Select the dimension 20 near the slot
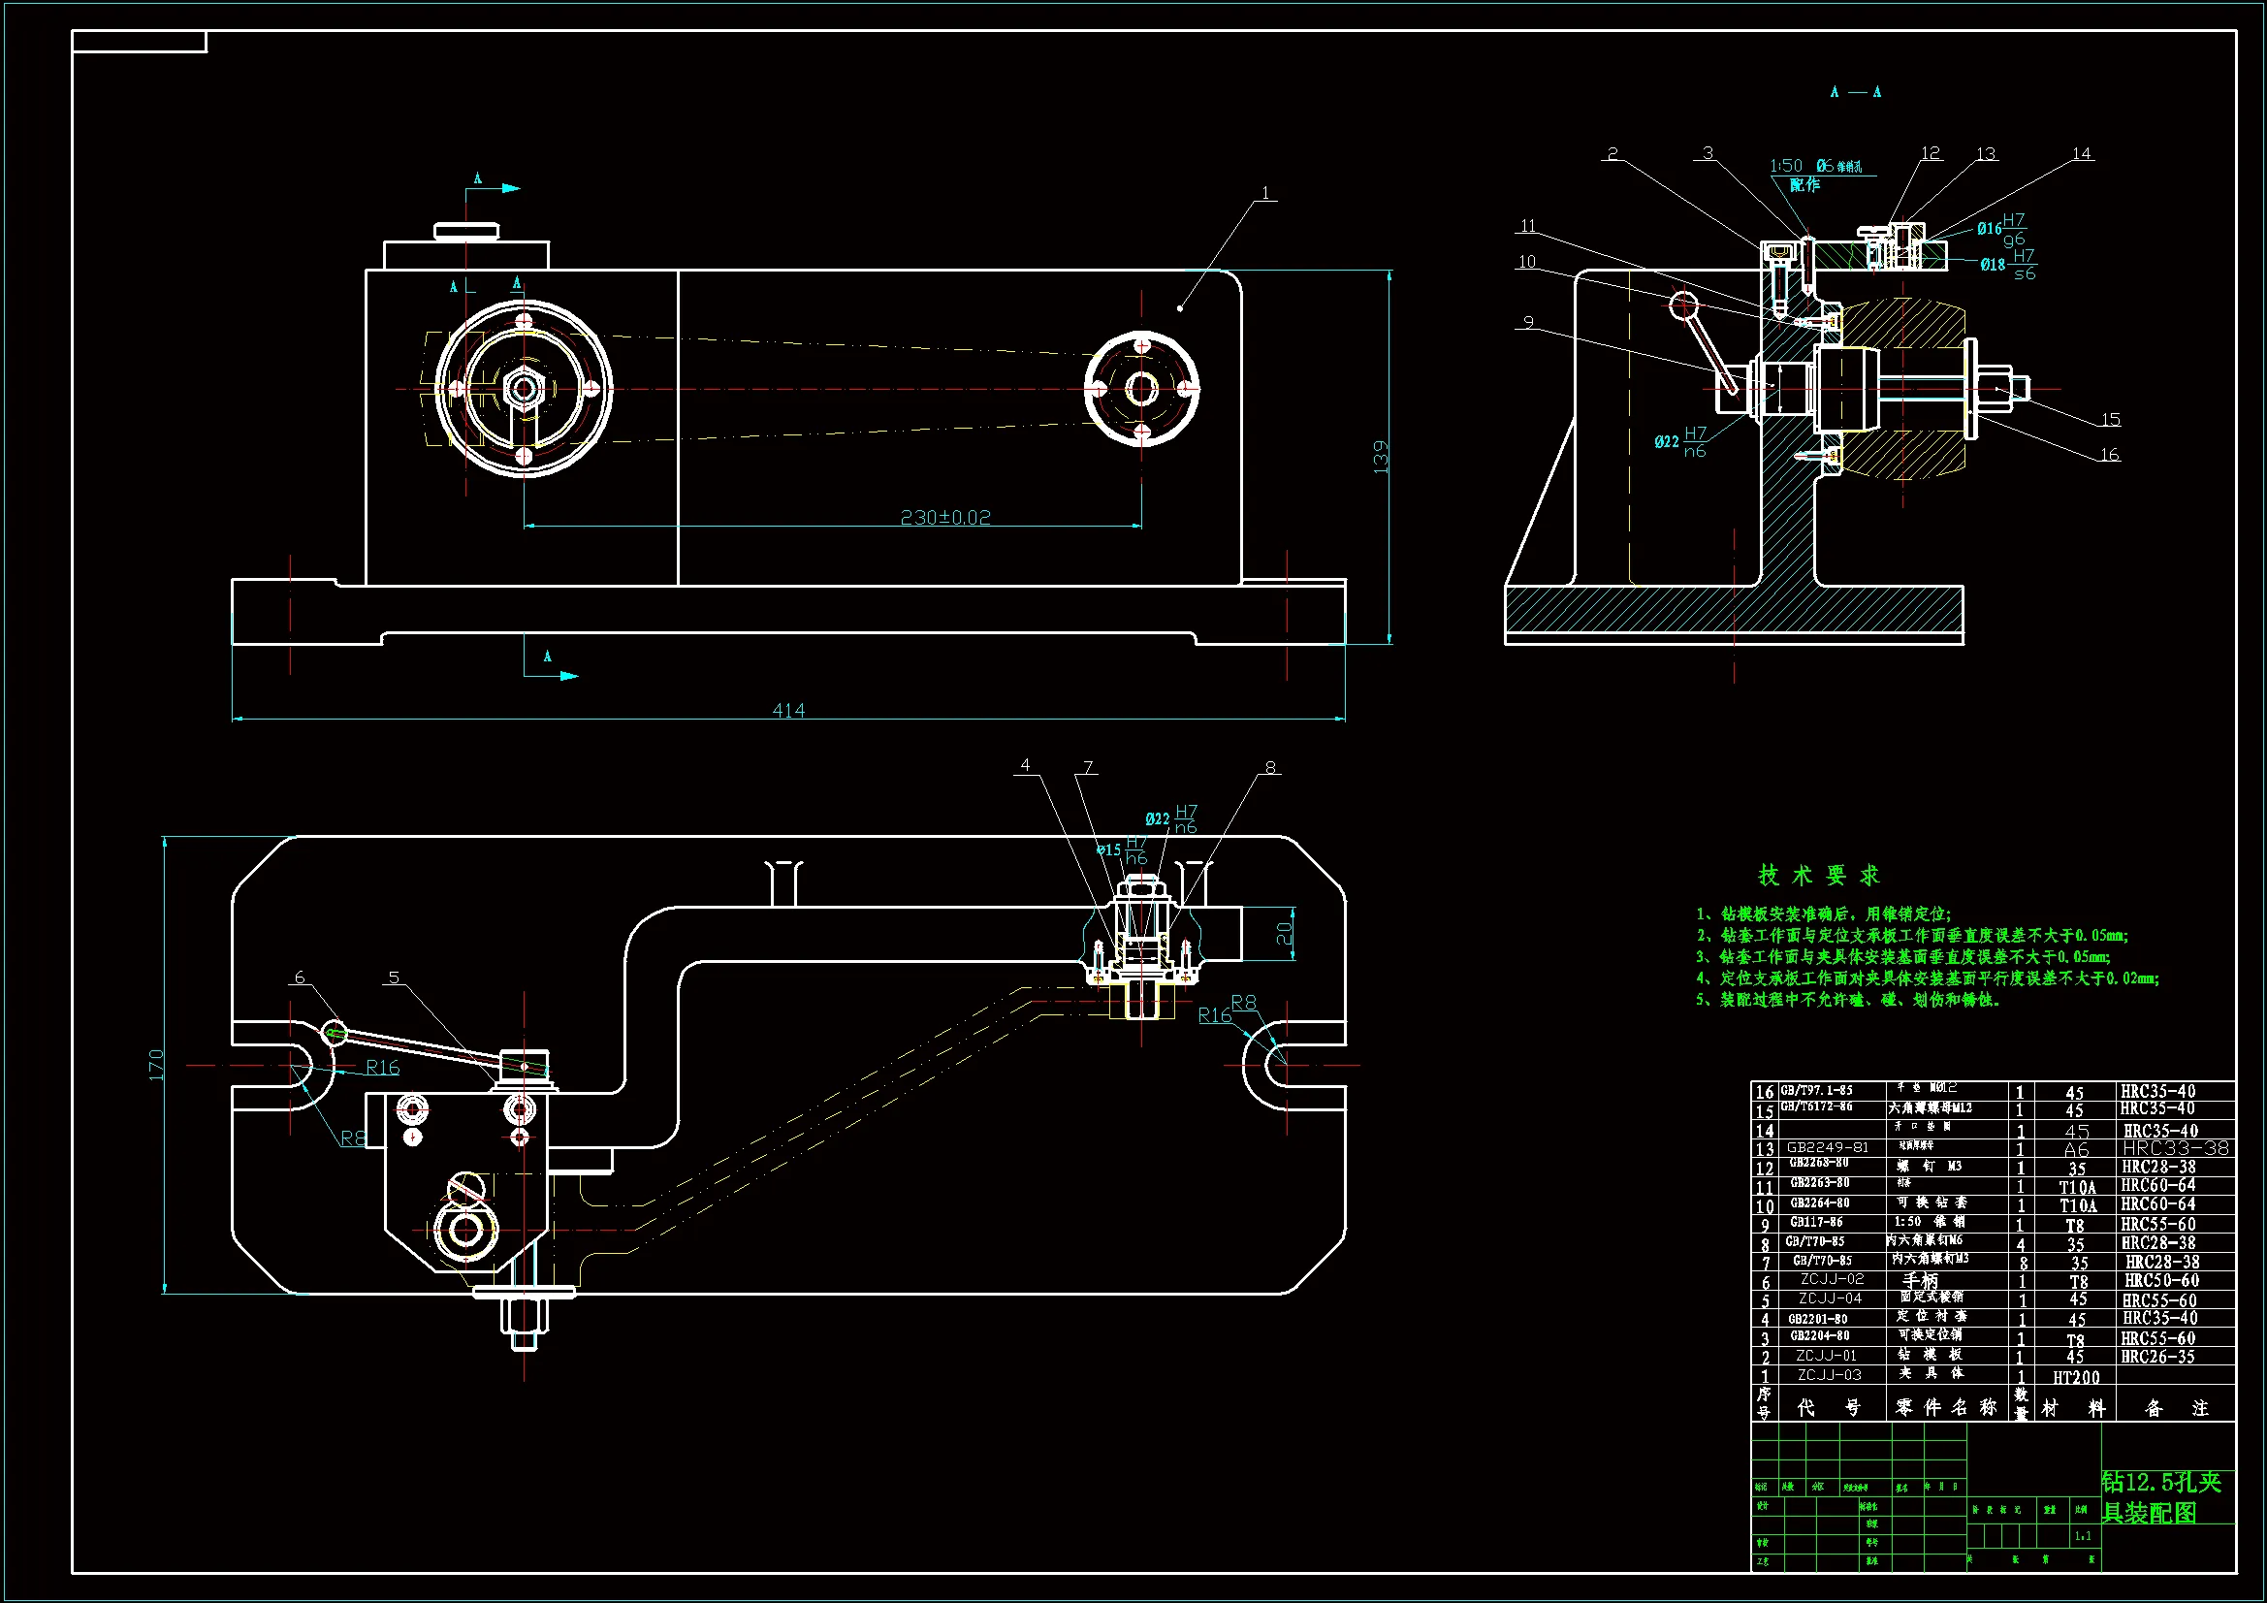 pyautogui.click(x=1284, y=932)
